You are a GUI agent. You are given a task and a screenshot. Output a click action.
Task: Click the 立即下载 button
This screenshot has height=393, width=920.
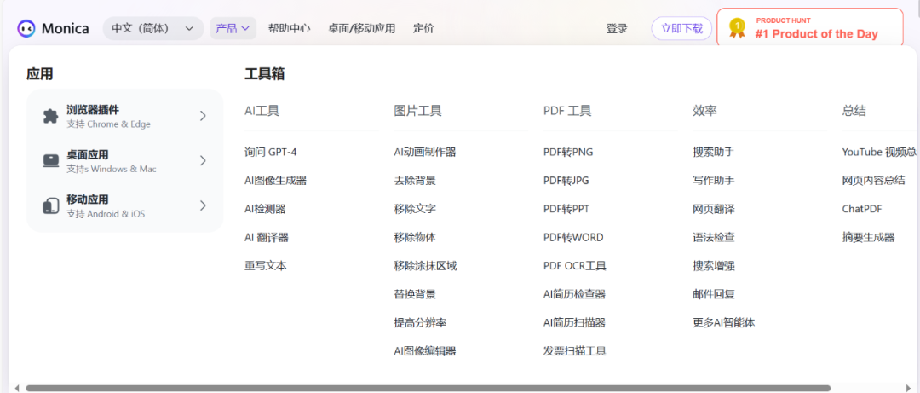(681, 28)
